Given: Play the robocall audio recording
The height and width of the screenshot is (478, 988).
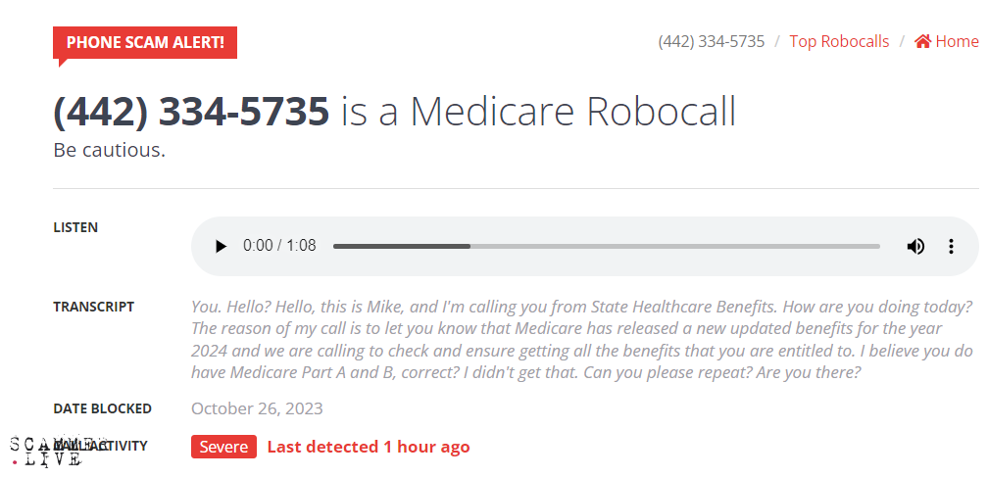Looking at the screenshot, I should point(221,246).
